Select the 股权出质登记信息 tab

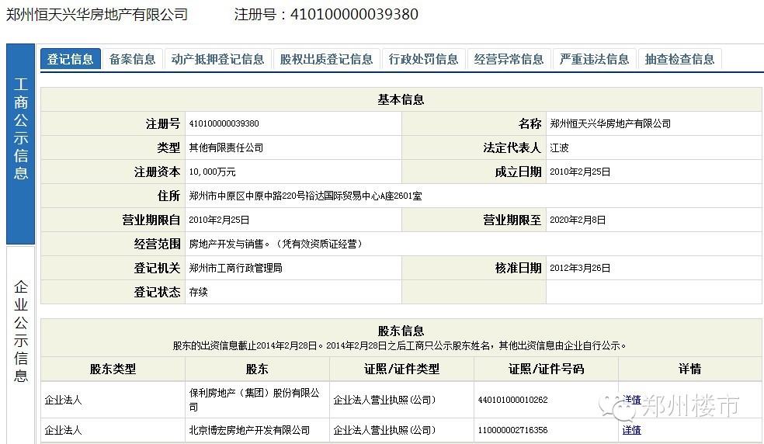click(326, 59)
